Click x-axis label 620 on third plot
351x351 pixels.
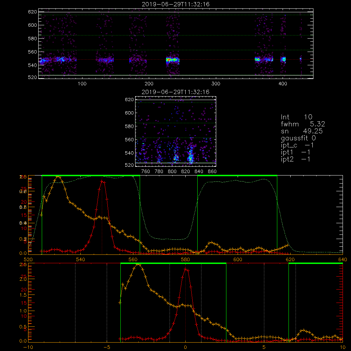pyautogui.click(x=290, y=260)
